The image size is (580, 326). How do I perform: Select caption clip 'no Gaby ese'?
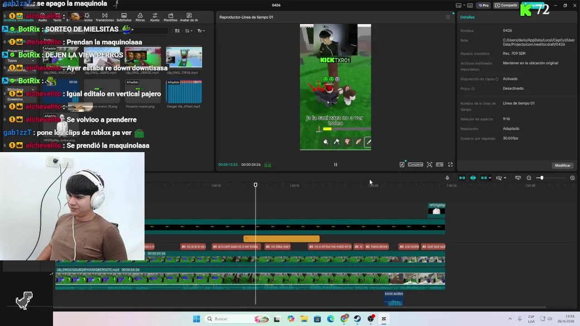(x=277, y=247)
